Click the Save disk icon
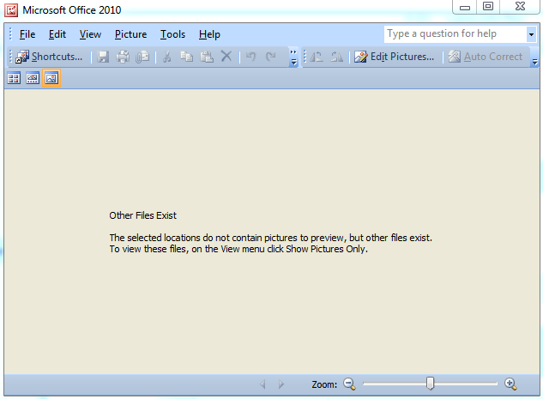The width and height of the screenshot is (543, 399). 103,57
